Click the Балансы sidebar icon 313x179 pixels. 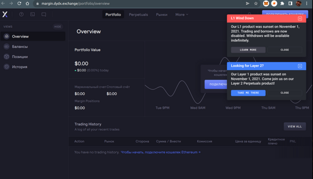[7, 46]
